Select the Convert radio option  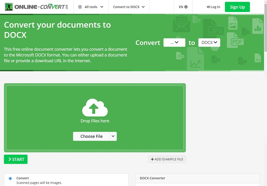pyautogui.click(x=10, y=178)
